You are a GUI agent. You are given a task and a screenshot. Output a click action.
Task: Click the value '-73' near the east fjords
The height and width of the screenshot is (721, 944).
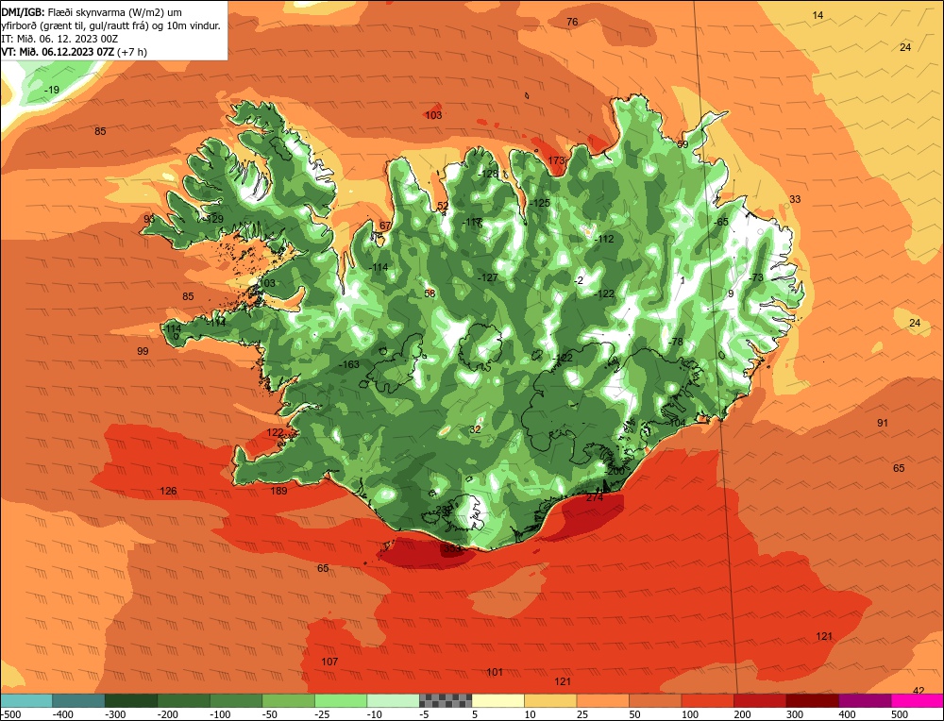(755, 277)
